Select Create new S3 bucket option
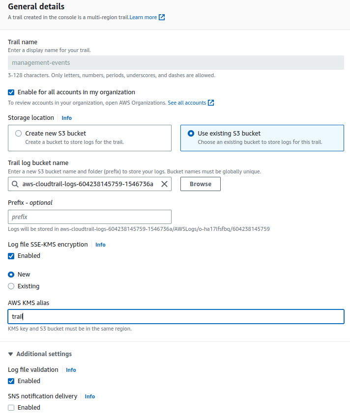This screenshot has height=417, width=350. pyautogui.click(x=19, y=133)
